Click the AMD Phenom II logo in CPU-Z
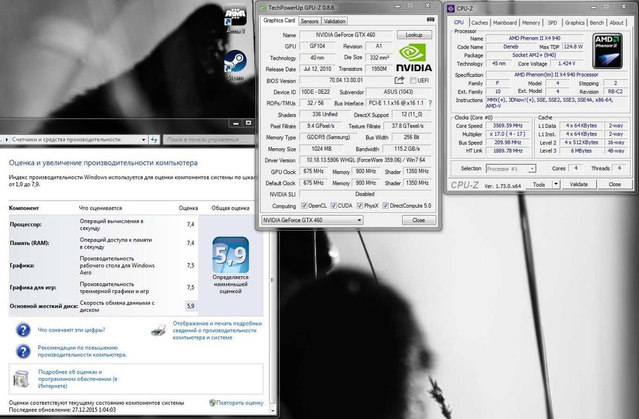The image size is (639, 419). coord(607,51)
